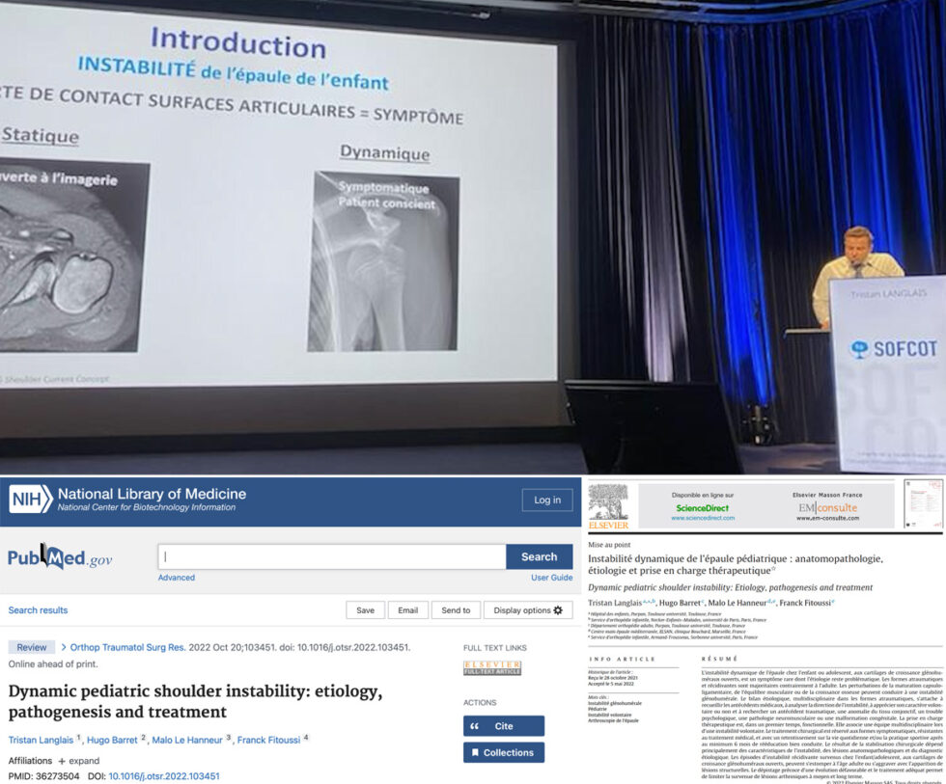The image size is (946, 784).
Task: Click the Cite button with the quote icon
Action: click(503, 726)
